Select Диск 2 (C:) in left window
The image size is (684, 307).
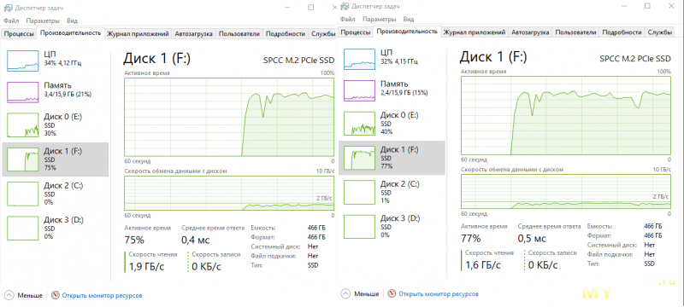56,194
